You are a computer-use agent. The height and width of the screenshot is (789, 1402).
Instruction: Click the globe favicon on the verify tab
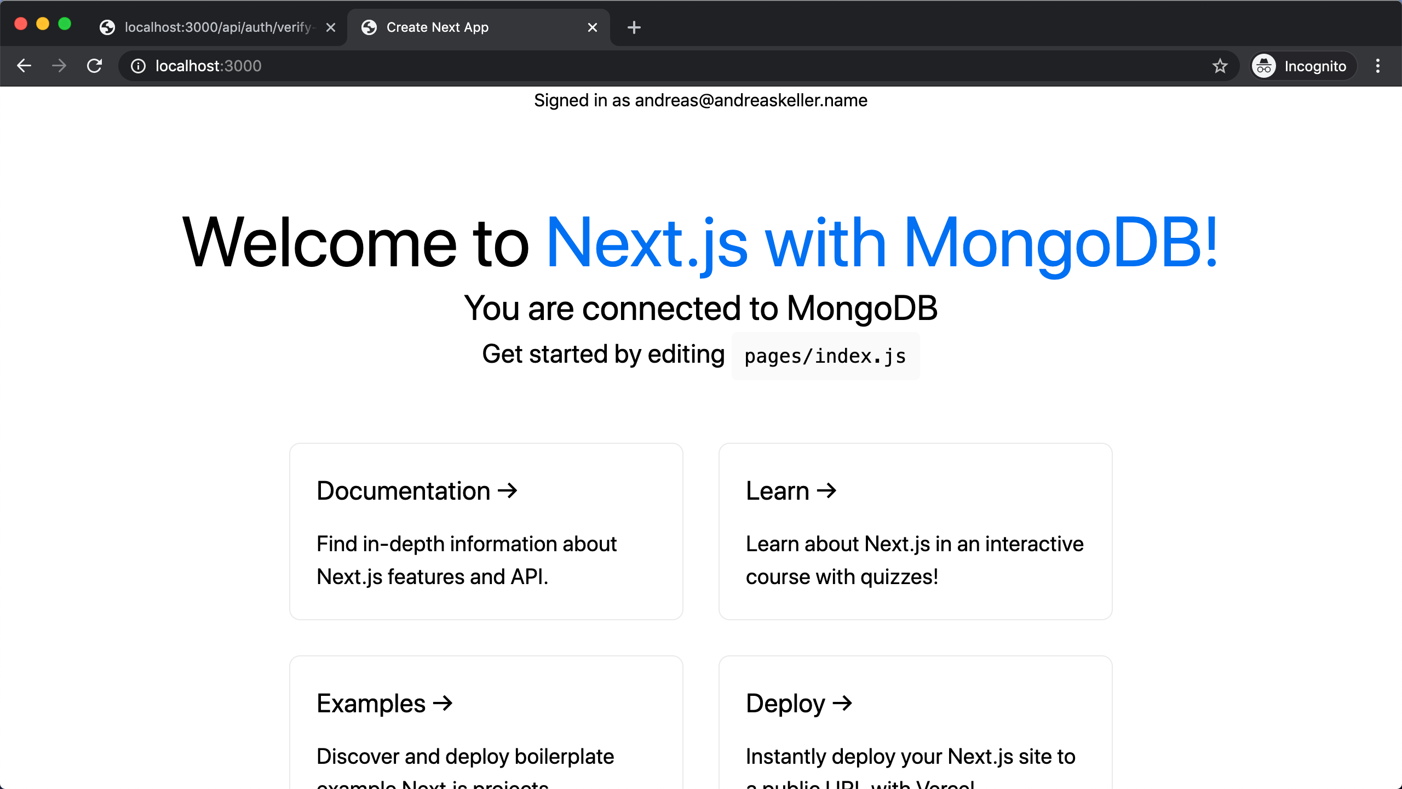[x=107, y=27]
